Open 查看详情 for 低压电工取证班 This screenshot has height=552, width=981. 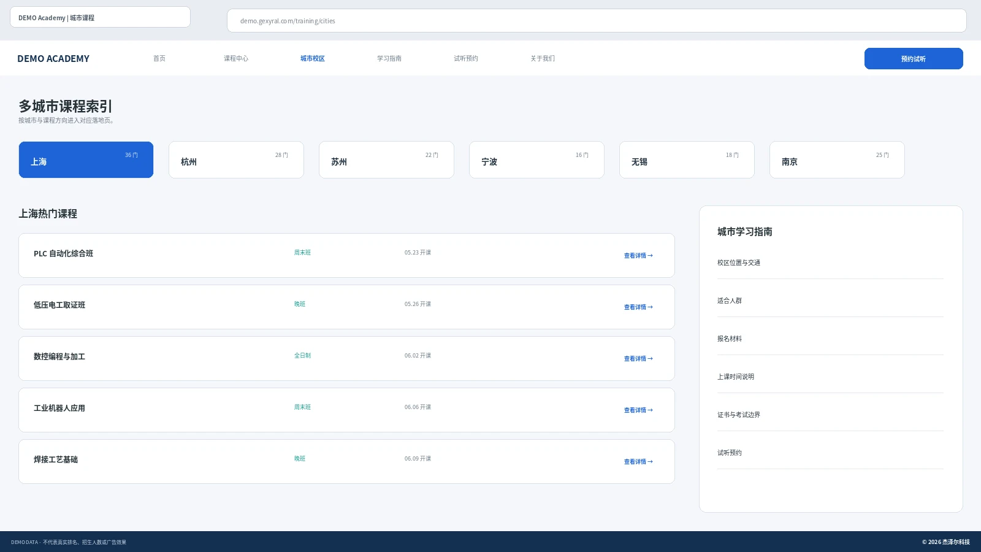coord(638,307)
